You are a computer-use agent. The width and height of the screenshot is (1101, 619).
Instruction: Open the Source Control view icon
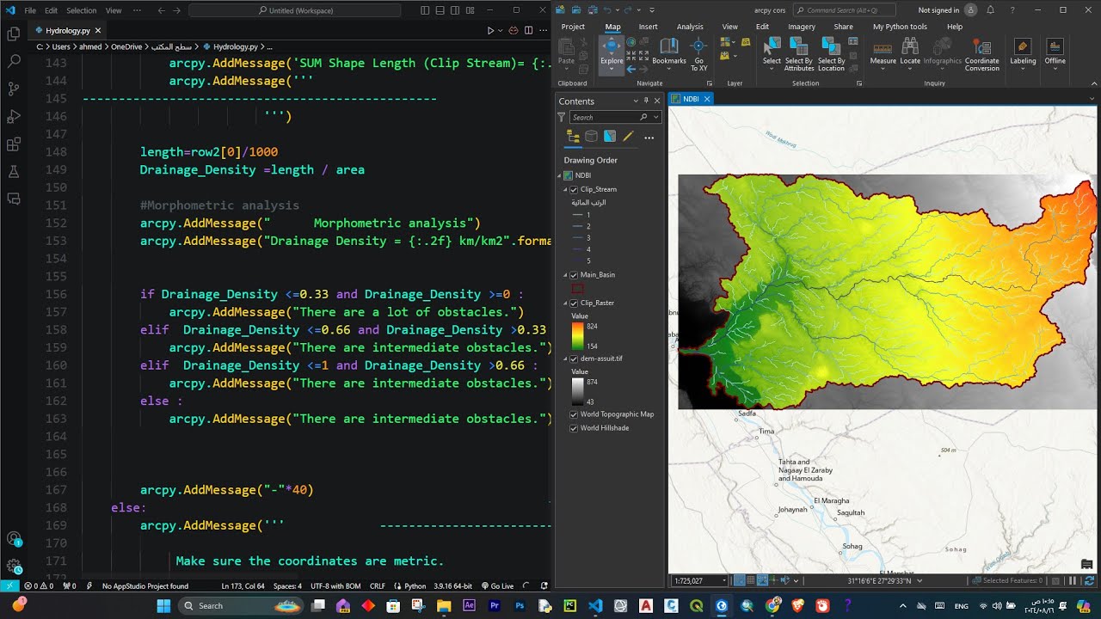tap(14, 89)
